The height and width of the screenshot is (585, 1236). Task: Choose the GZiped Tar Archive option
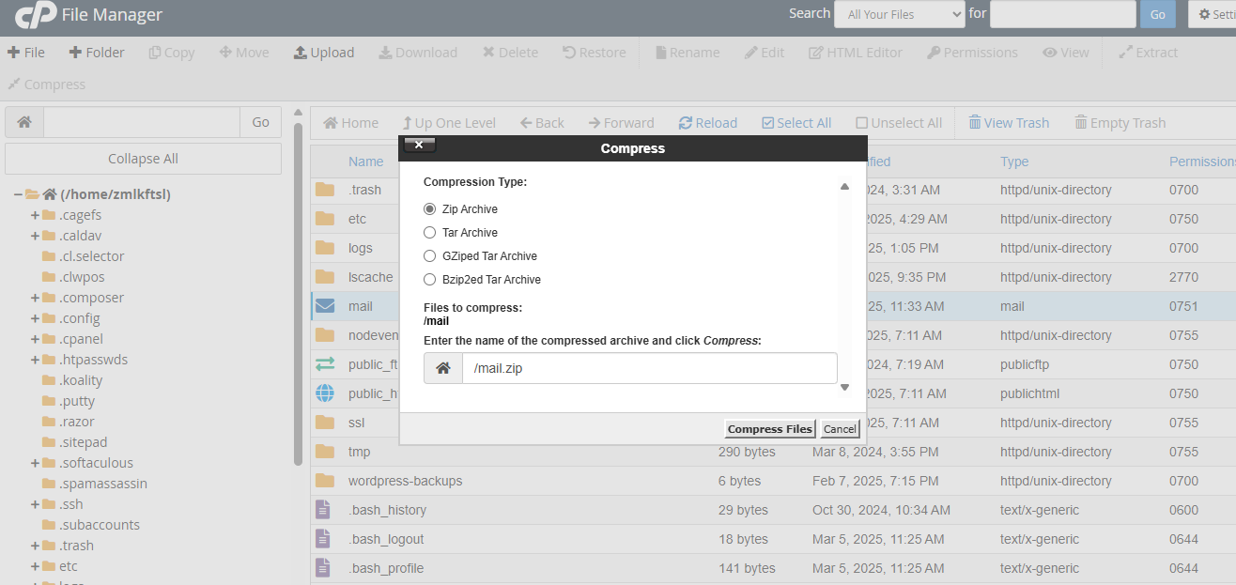click(x=430, y=256)
